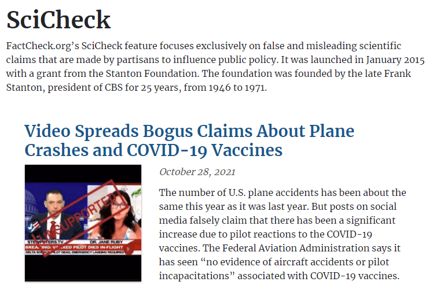429x289 pixels.
Task: Click the large SciCheck page heading
Action: point(58,20)
